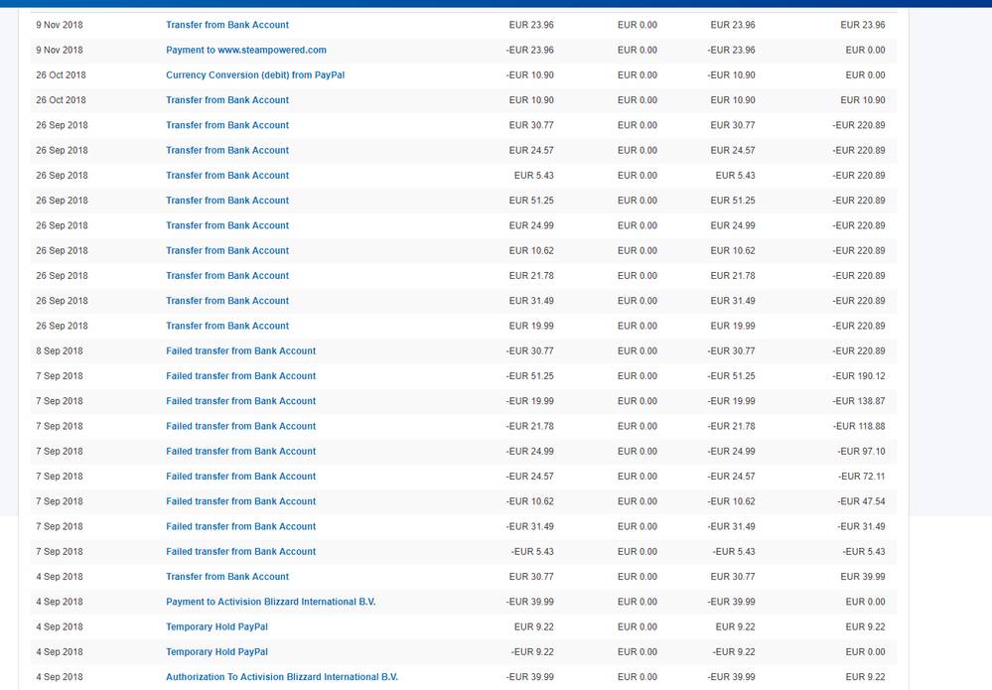Open Temporary Hold PayPal for positive EUR 9.22
992x690 pixels.
pyautogui.click(x=217, y=626)
